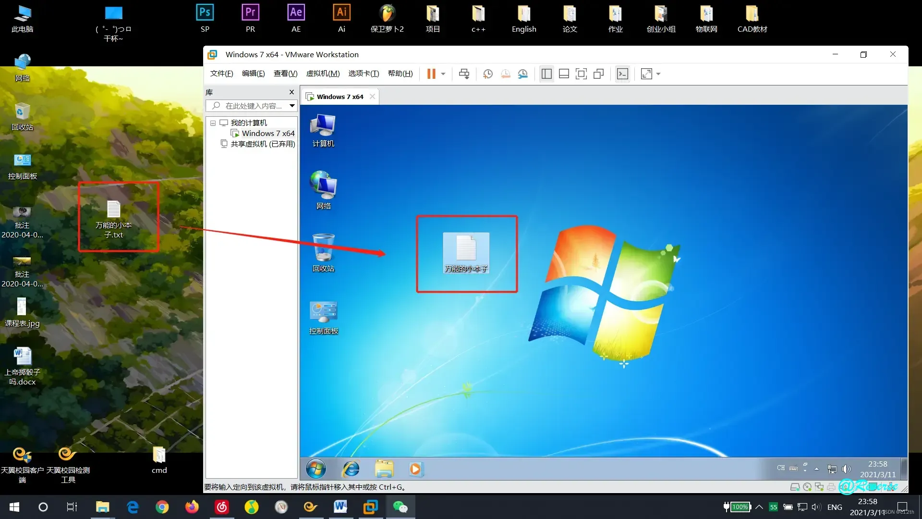Click the ENG language indicator on host
922x519 pixels.
point(835,507)
